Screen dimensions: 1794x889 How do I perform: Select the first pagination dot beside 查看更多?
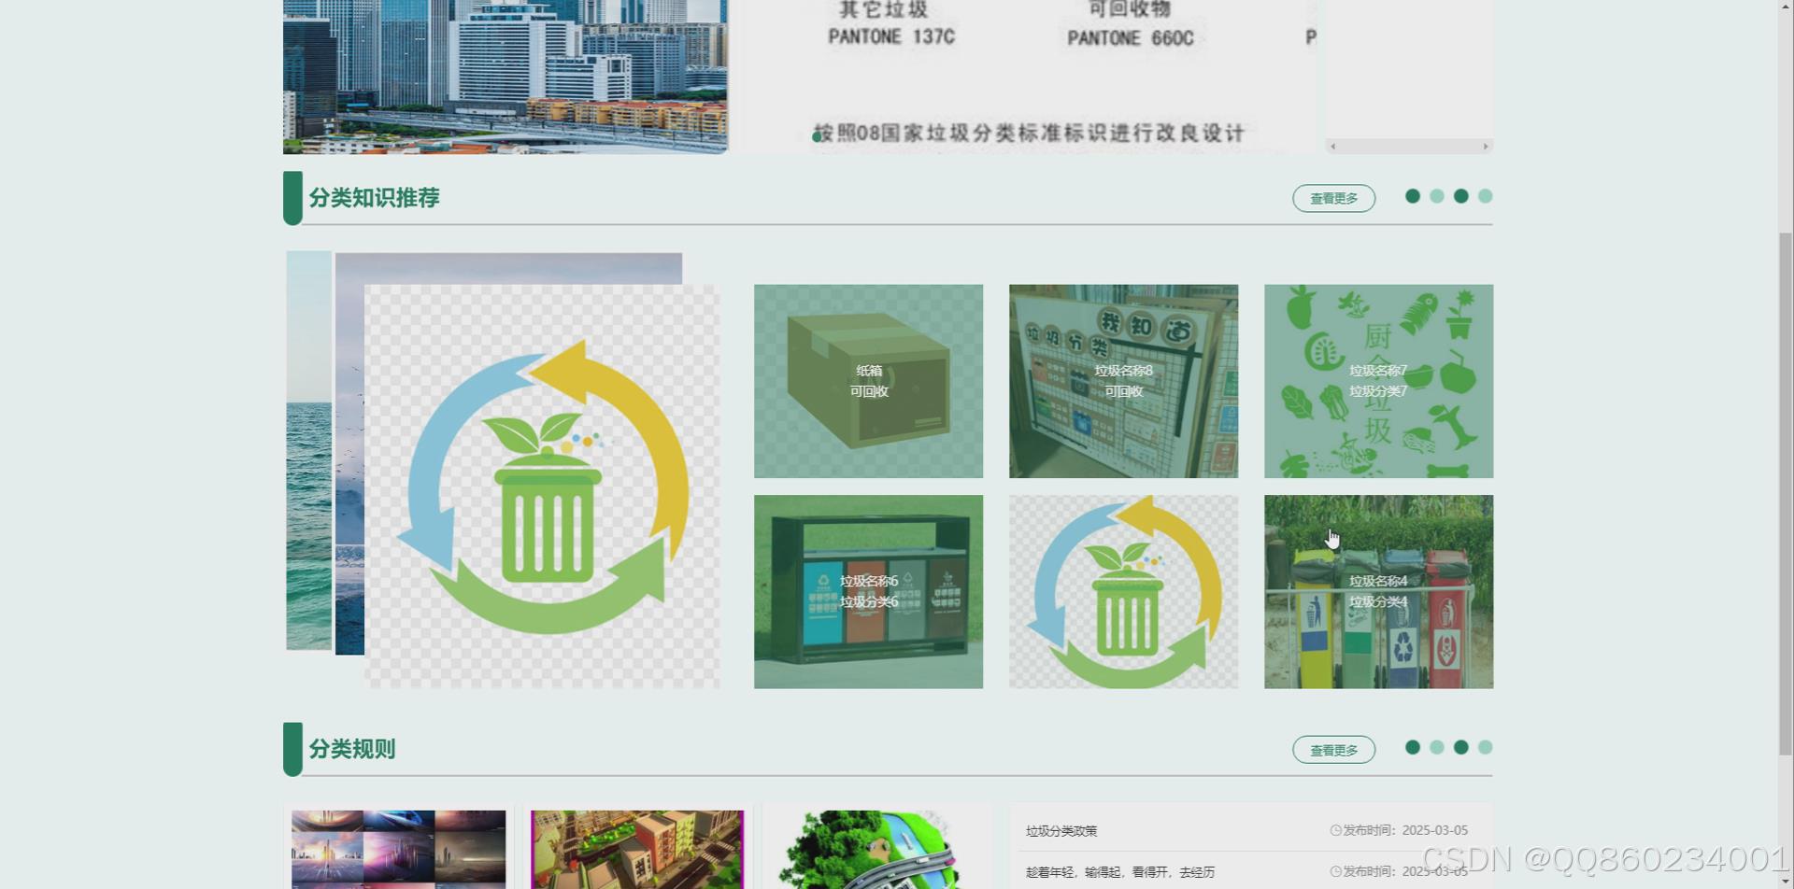point(1411,197)
